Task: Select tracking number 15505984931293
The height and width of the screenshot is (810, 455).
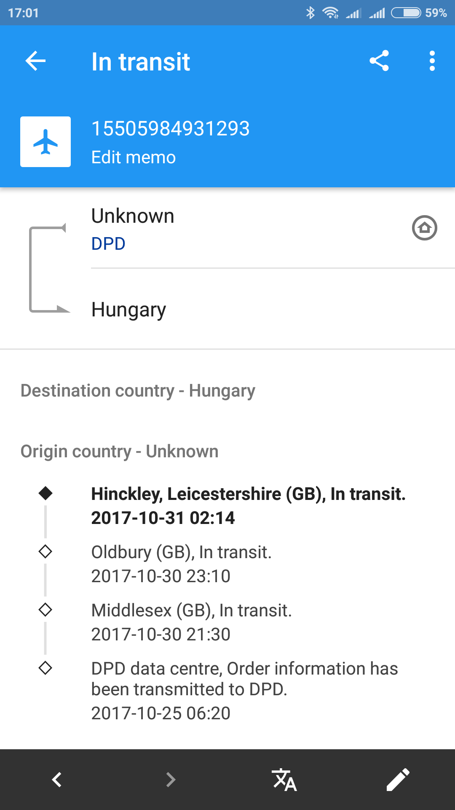Action: [x=171, y=129]
